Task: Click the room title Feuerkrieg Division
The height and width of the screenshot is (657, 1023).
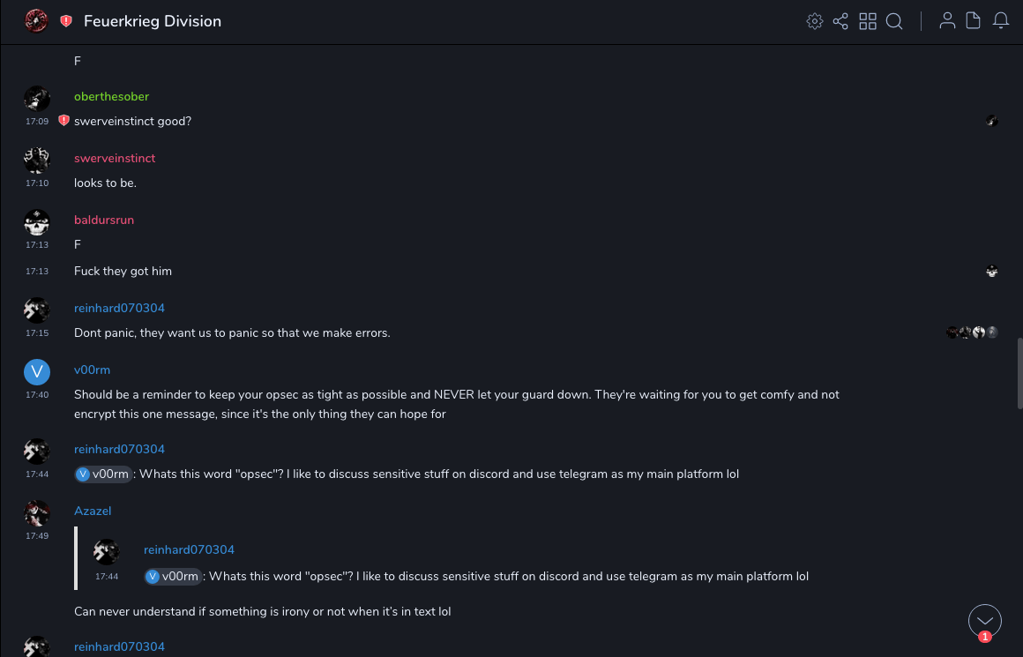Action: pos(153,21)
